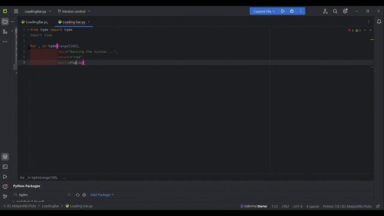Screen dimensions: 384x216
Task: Click the editor breadcrumb 'for _ in tqdm(range(100)'
Action: 38,178
